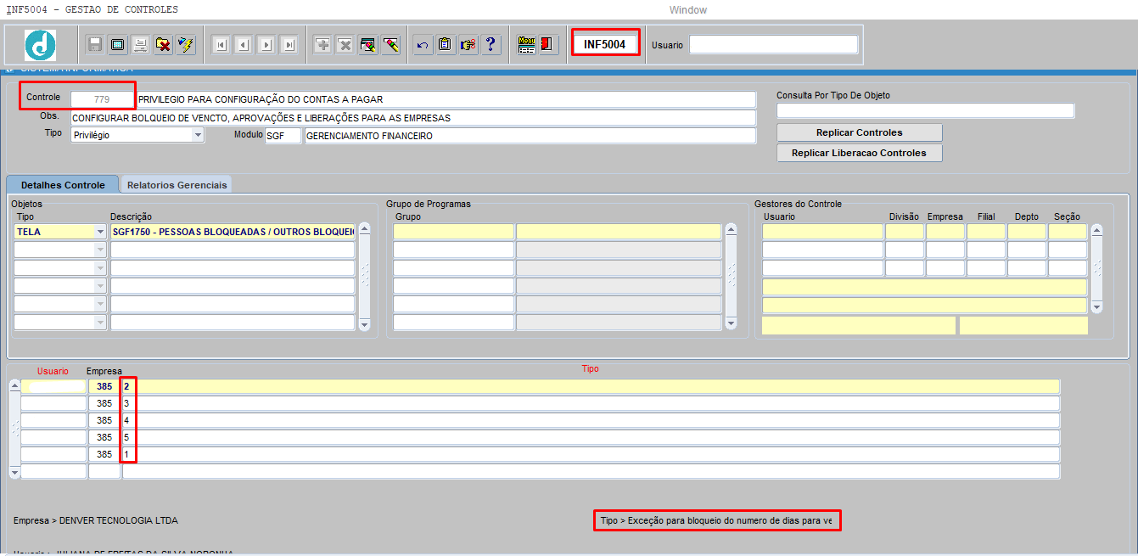The image size is (1138, 556).
Task: Open the Tipo 'Privilégio' dropdown
Action: click(x=198, y=136)
